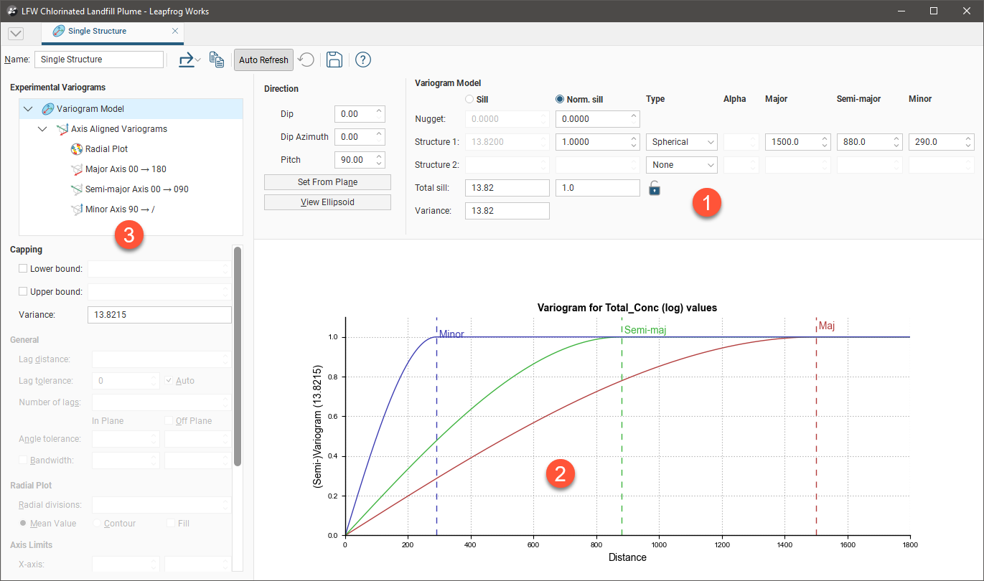This screenshot has height=581, width=984.
Task: Enable the Upper bound capping checkbox
Action: [23, 292]
